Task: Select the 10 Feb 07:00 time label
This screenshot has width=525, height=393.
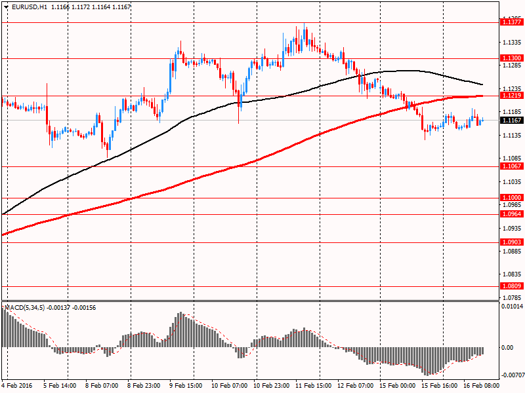Action: pyautogui.click(x=229, y=385)
